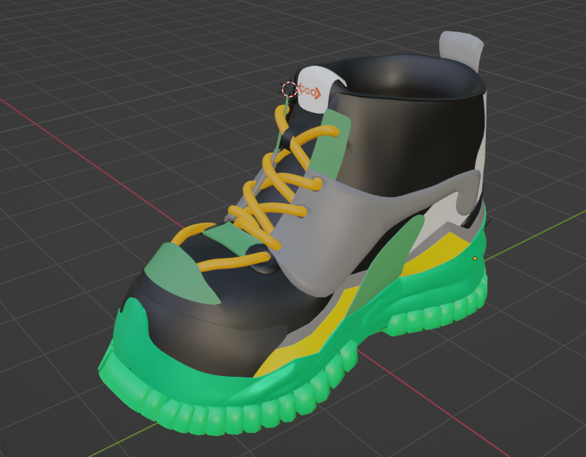Select the orange origin point on the sole

(475, 258)
